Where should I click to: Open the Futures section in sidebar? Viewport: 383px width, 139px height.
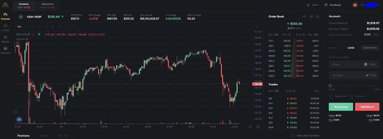point(5,16)
